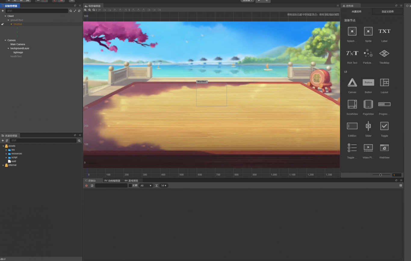
Task: Collapse the Canvas node
Action: [x=5, y=40]
